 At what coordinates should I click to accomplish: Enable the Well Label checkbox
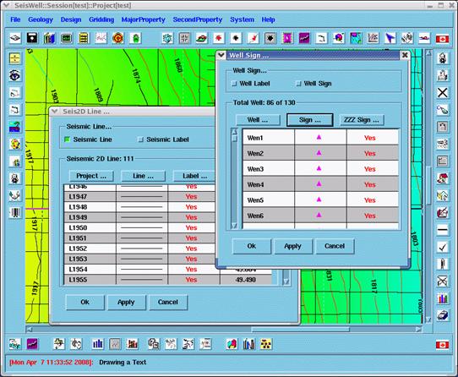point(234,84)
